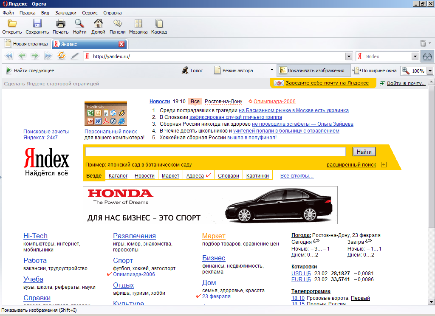Click the plus icon beside advanced search
Viewport: 435px width, 316px height.
pos(384,165)
